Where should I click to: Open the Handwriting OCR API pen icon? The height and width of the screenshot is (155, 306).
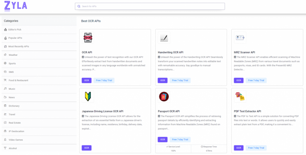click(x=164, y=38)
